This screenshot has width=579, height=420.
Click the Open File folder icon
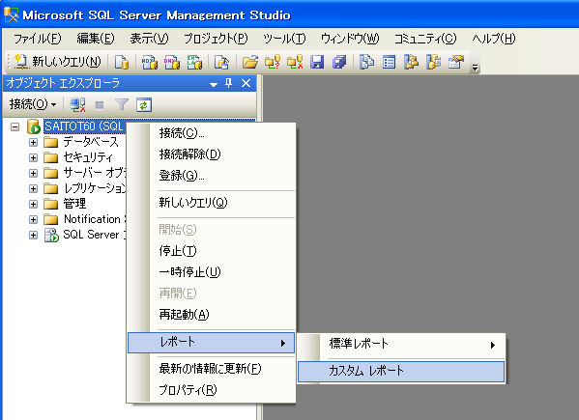(250, 62)
